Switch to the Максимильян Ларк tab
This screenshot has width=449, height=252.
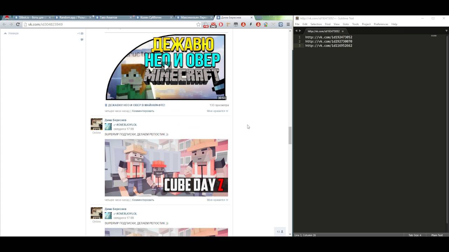click(194, 17)
